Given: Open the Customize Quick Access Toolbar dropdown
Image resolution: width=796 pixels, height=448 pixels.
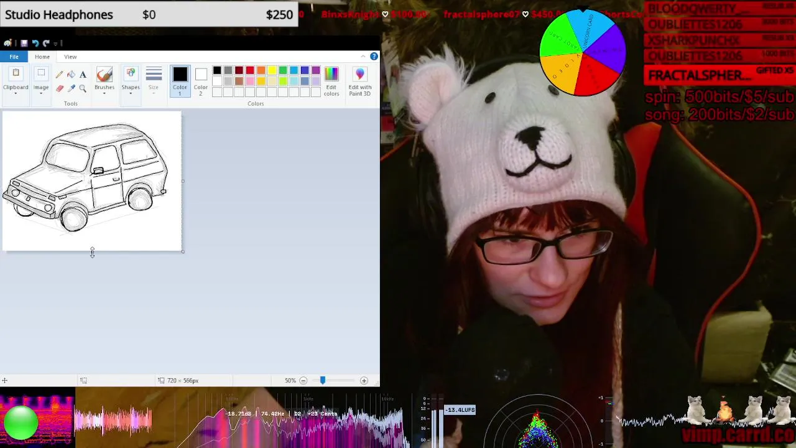Looking at the screenshot, I should point(56,44).
